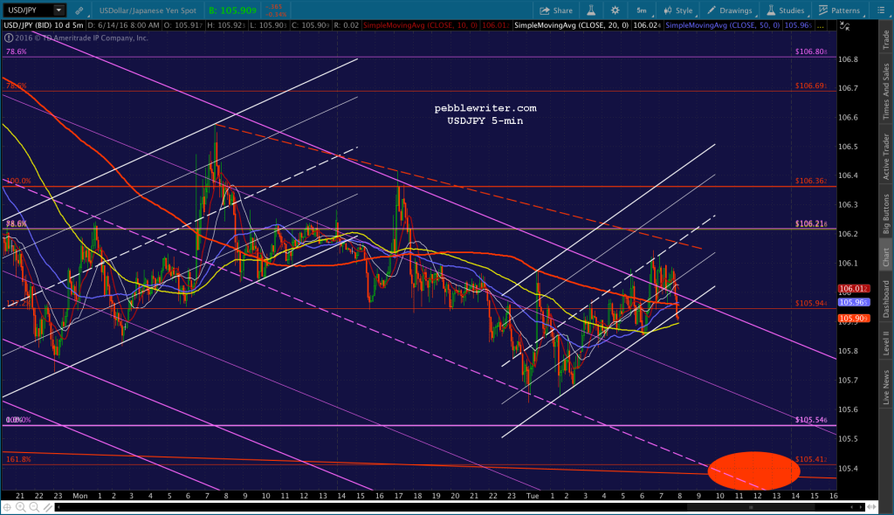Click the USD/JPY (BID) 10 d 5m chart label

coord(44,25)
